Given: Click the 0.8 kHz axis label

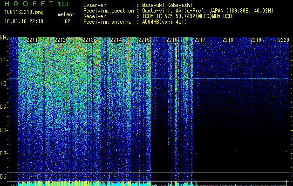Looking at the screenshot, I should (x=4, y=130).
